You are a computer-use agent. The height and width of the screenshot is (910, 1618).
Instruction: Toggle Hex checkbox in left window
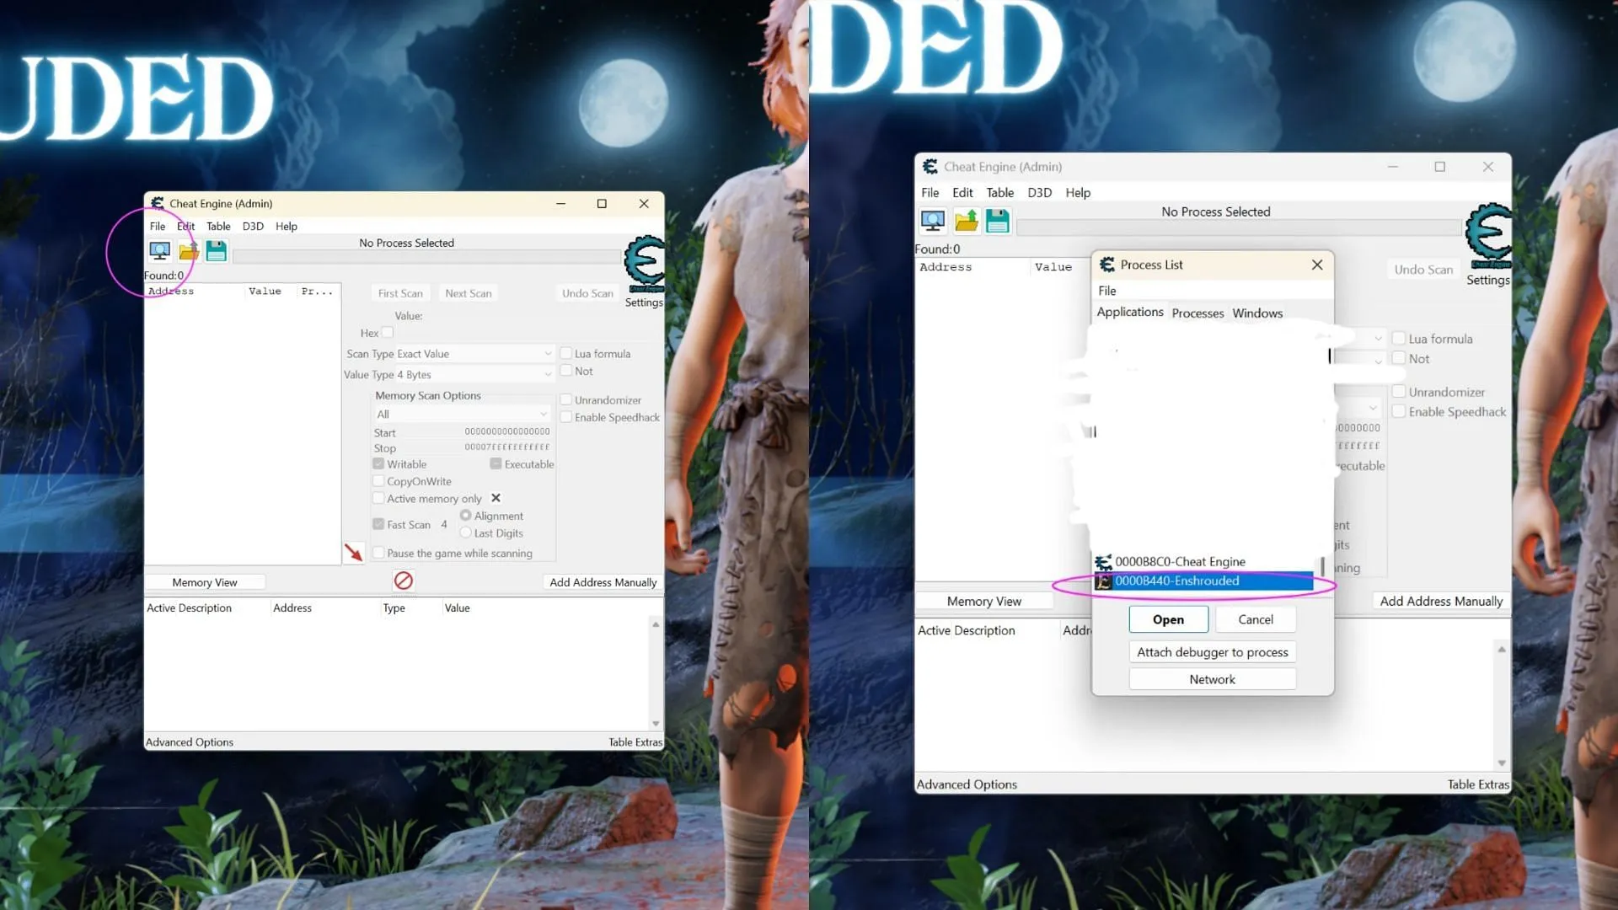click(x=388, y=333)
